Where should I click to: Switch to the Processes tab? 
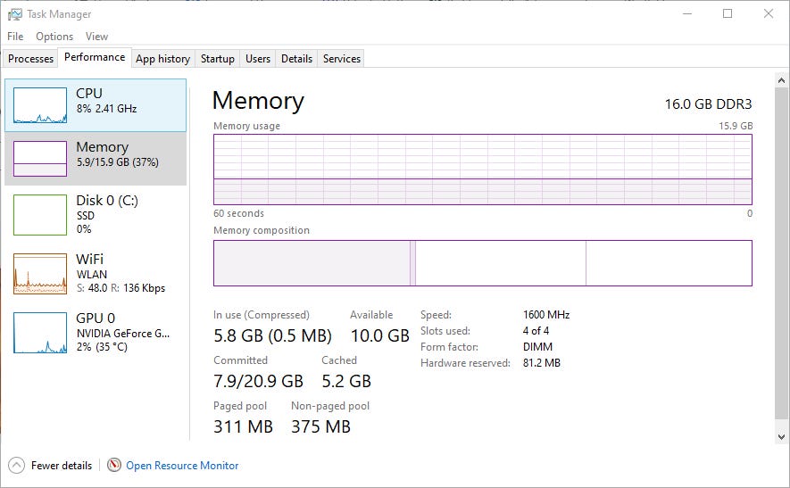(30, 58)
